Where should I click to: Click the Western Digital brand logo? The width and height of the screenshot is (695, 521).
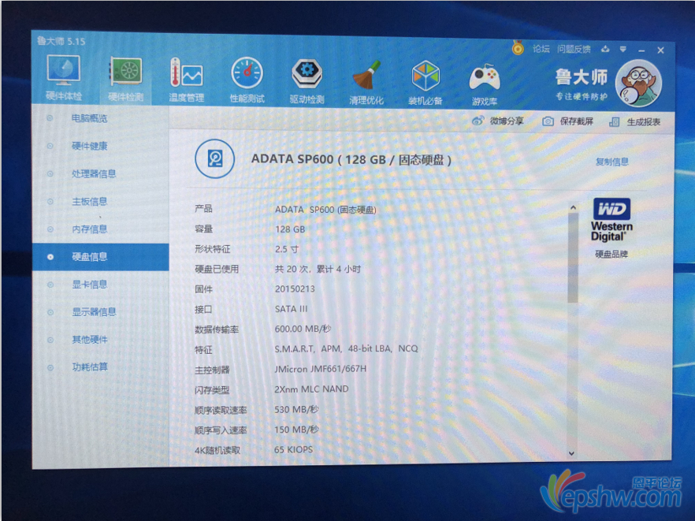pyautogui.click(x=611, y=220)
